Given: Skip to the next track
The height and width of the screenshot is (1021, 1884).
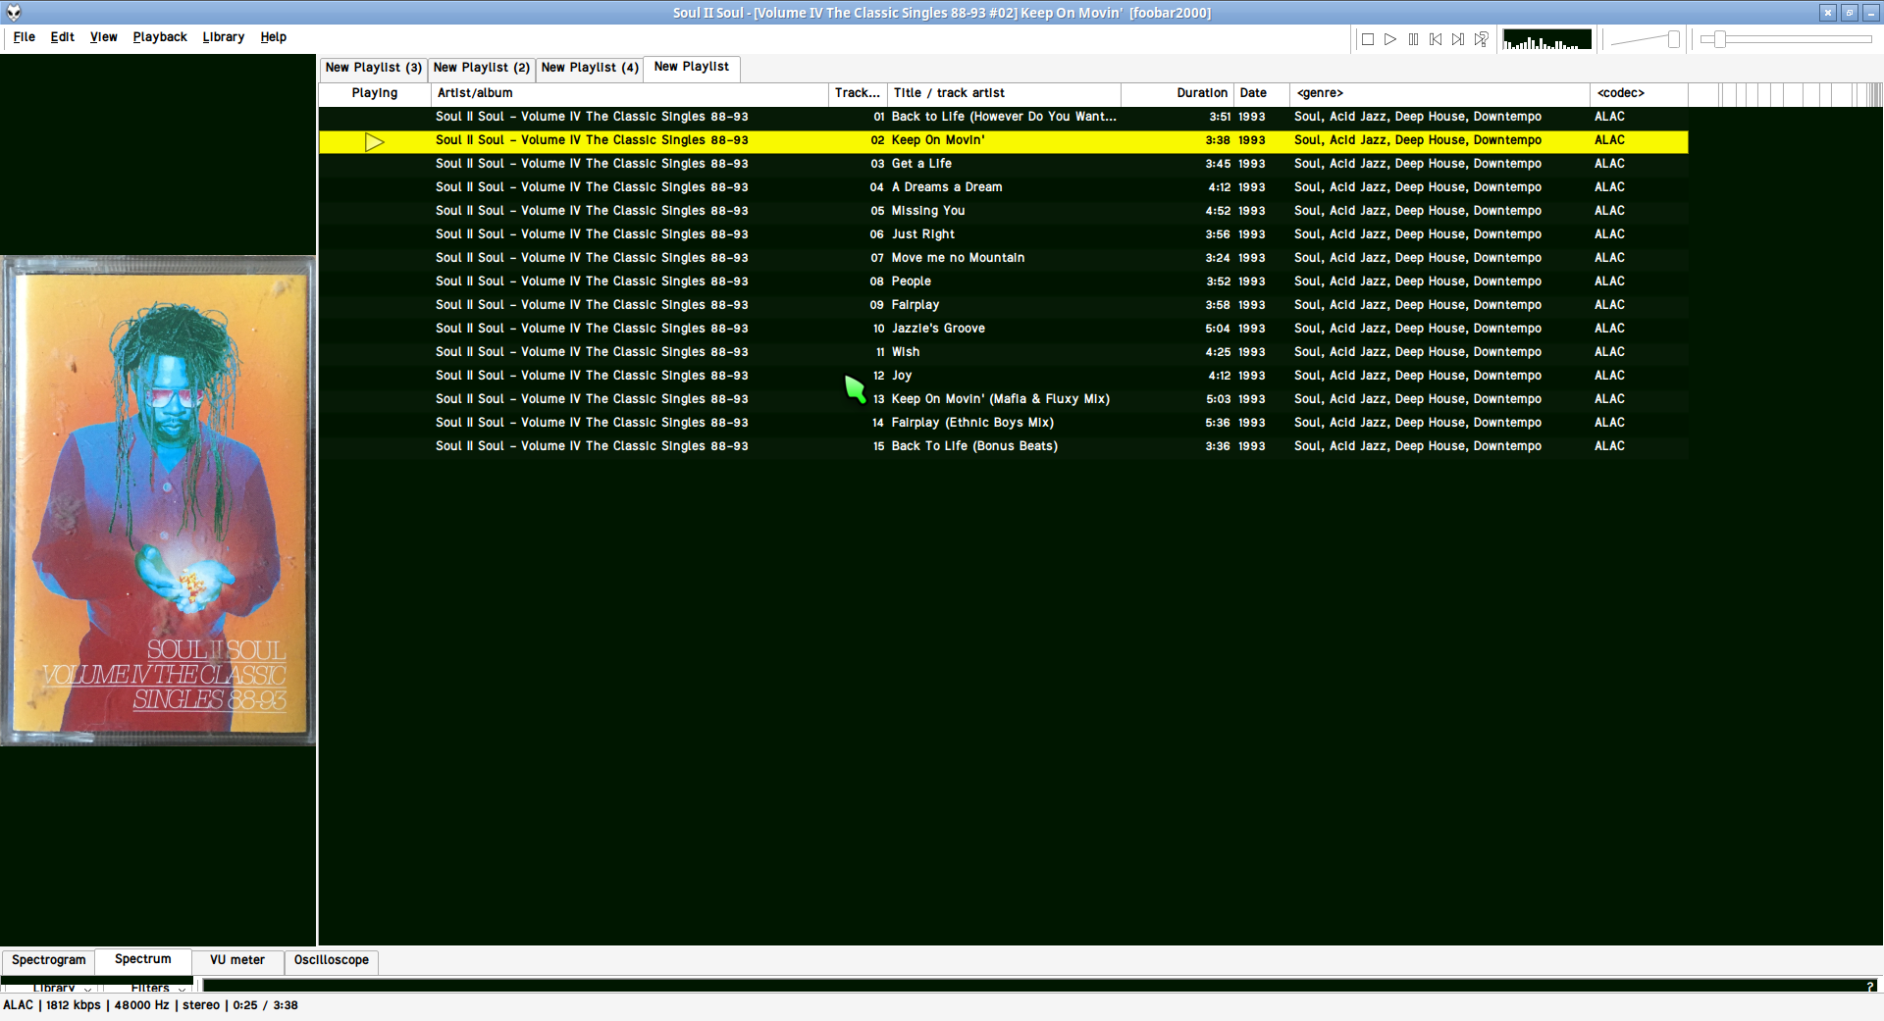Looking at the screenshot, I should (1458, 39).
